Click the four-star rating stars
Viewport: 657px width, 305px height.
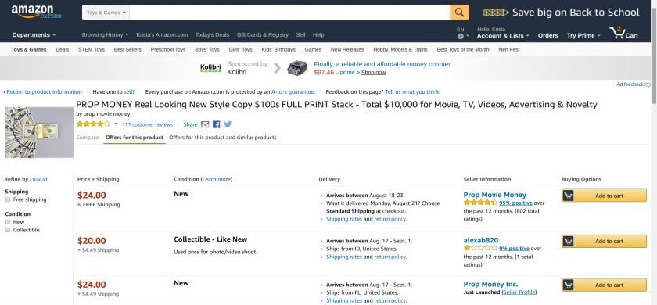click(x=93, y=124)
